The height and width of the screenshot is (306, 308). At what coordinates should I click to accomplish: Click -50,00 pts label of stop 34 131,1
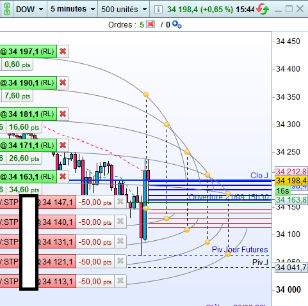point(95,242)
